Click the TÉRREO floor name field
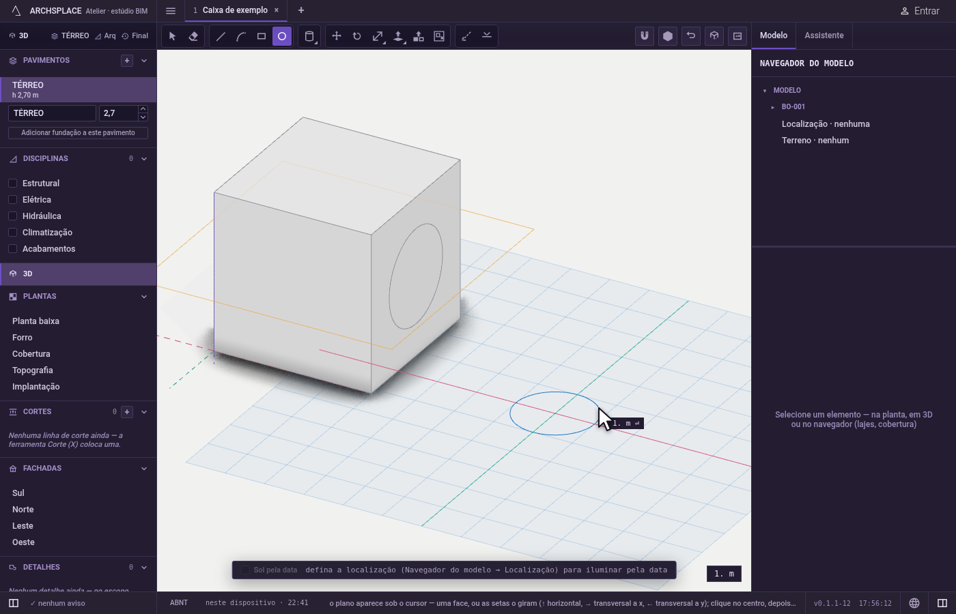This screenshot has width=956, height=614. click(x=52, y=113)
